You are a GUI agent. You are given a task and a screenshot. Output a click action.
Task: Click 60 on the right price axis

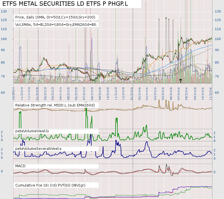pos(217,93)
